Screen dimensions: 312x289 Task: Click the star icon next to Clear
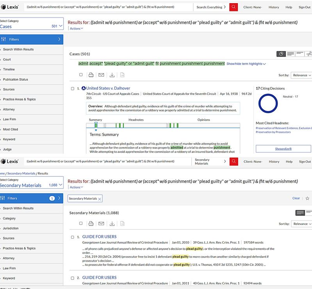coord(307,198)
